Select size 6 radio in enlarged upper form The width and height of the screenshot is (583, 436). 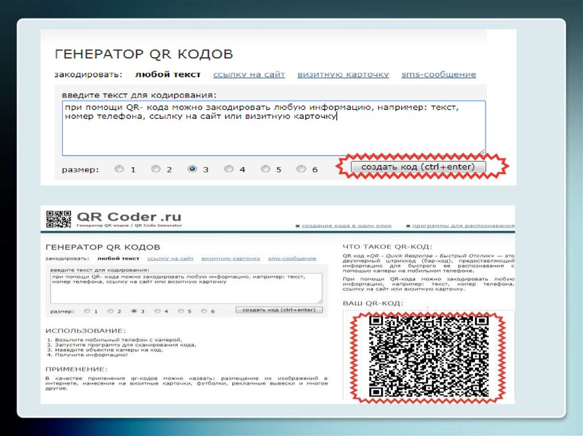pyautogui.click(x=301, y=169)
